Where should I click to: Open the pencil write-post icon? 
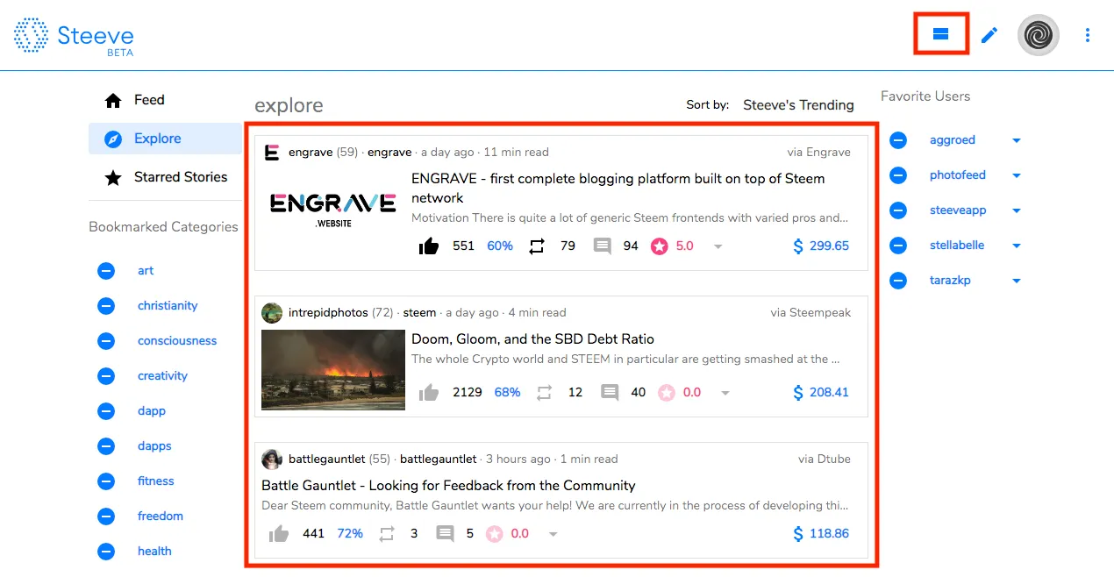[989, 36]
